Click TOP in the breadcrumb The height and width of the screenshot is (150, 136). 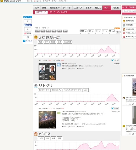37,28
